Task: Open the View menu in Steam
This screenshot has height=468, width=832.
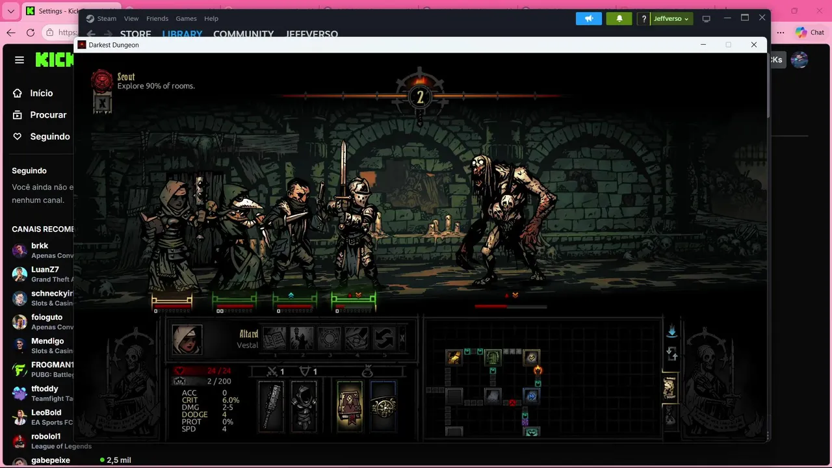Action: tap(131, 18)
